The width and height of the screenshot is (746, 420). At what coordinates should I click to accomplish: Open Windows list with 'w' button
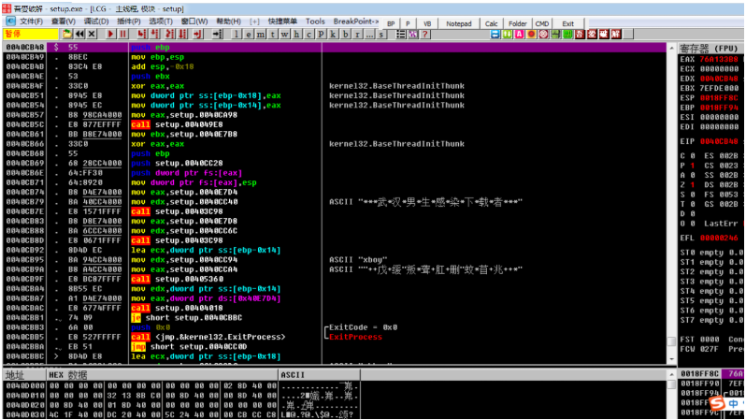pos(284,35)
